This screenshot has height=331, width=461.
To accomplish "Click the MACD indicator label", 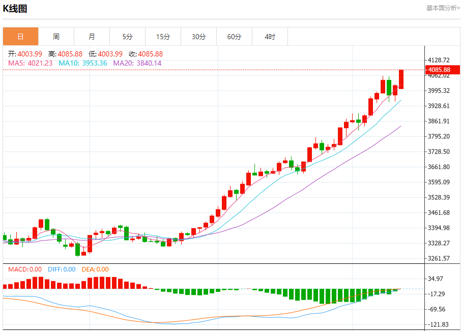I will point(25,269).
